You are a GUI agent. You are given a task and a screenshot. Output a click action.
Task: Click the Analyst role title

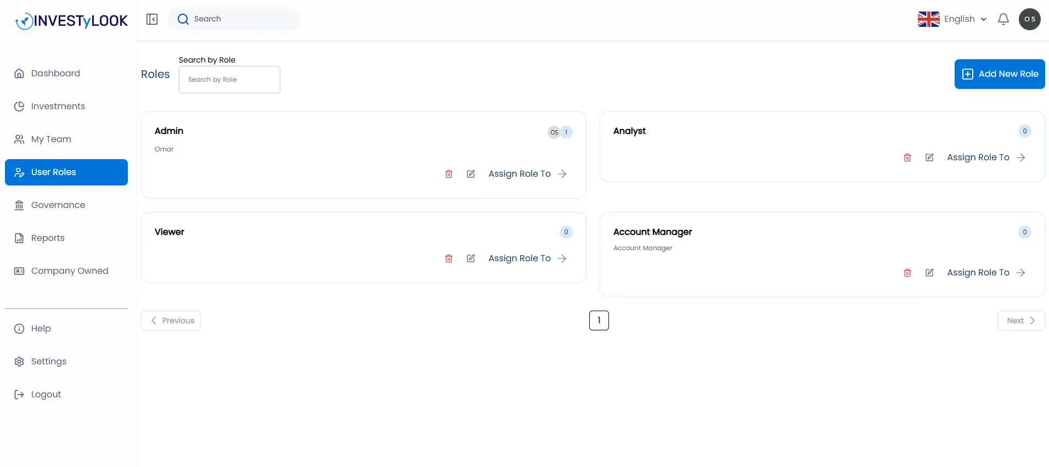(629, 131)
